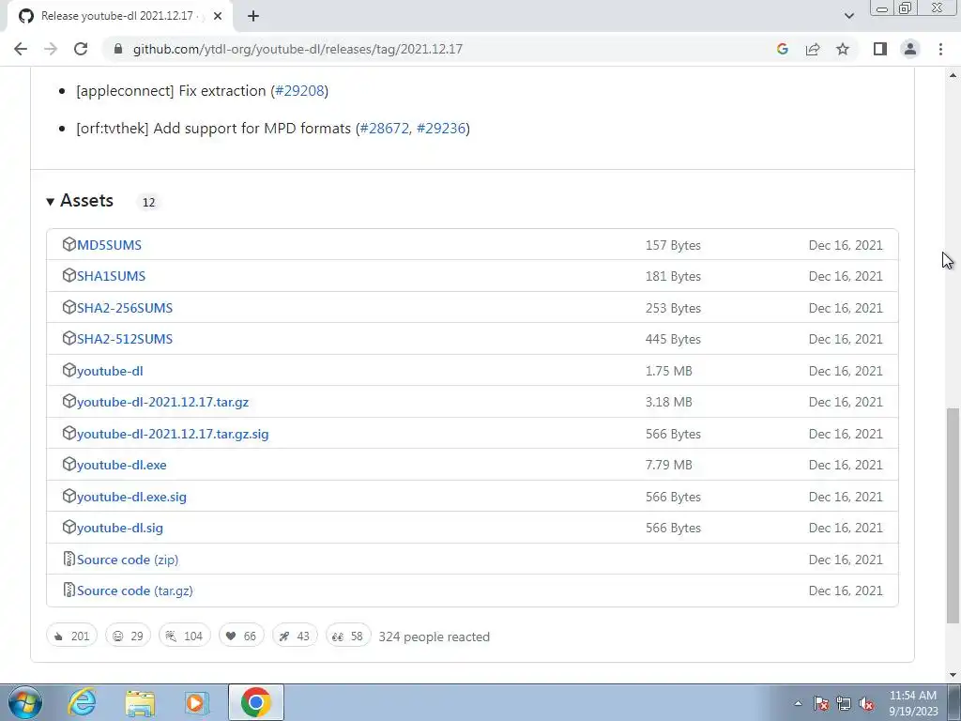Open a new browser tab

click(x=253, y=16)
